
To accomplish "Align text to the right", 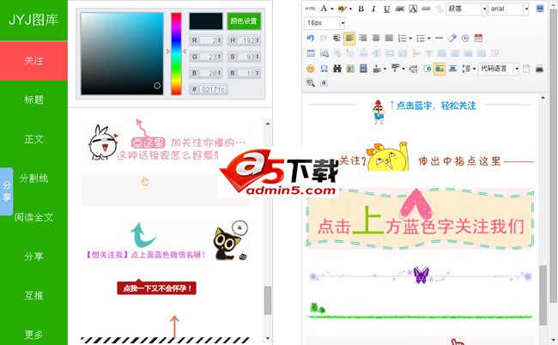I will point(362,38).
